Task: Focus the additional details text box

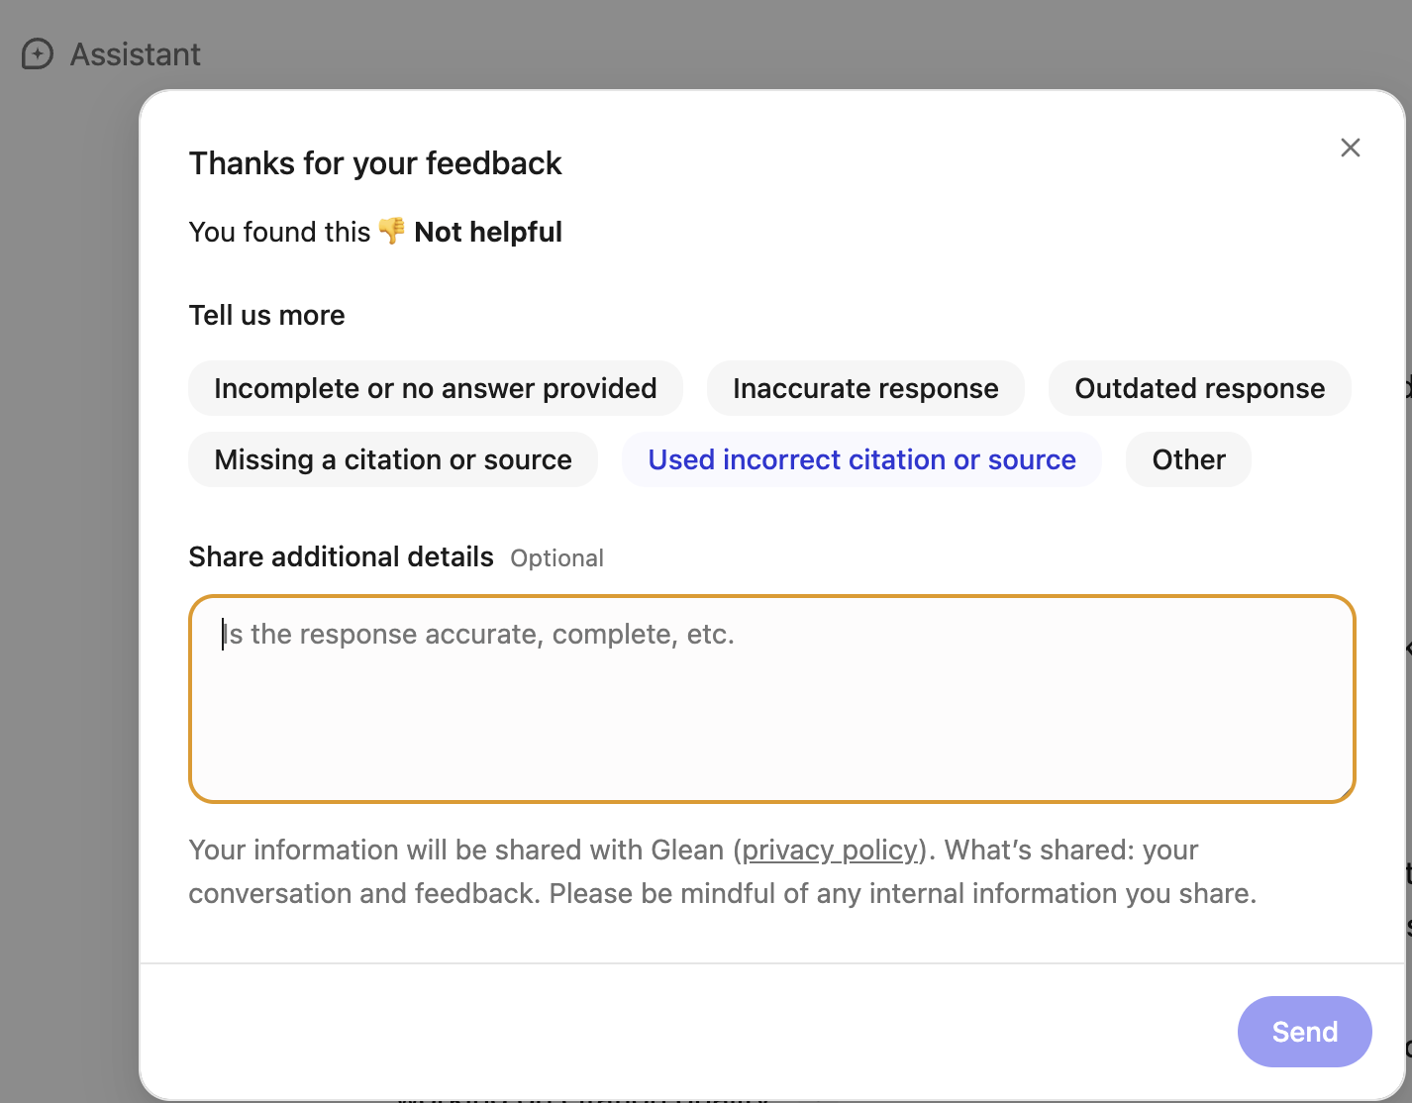Action: coord(770,698)
